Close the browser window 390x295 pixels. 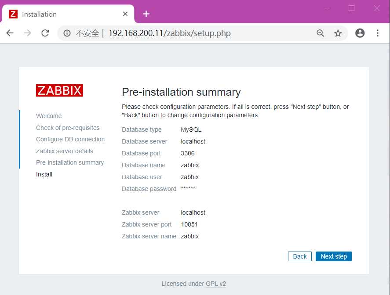point(377,8)
